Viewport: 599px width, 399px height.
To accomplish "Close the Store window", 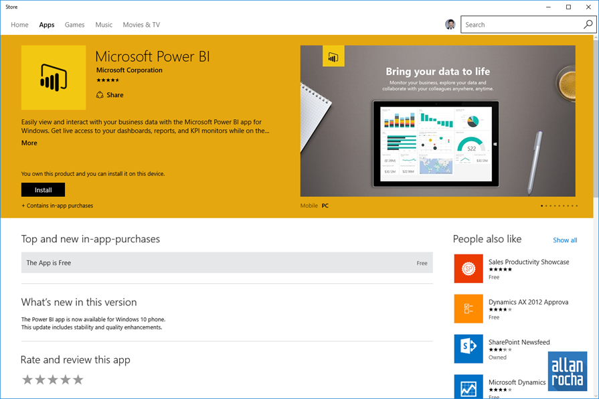I will pyautogui.click(x=589, y=7).
